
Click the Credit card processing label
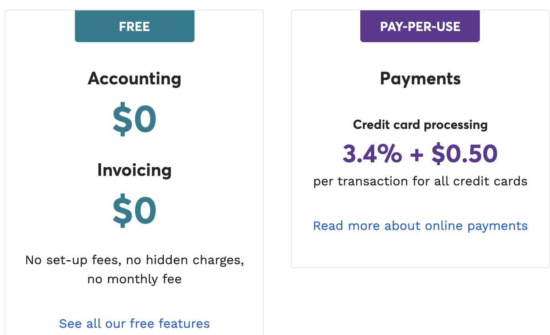click(x=420, y=125)
